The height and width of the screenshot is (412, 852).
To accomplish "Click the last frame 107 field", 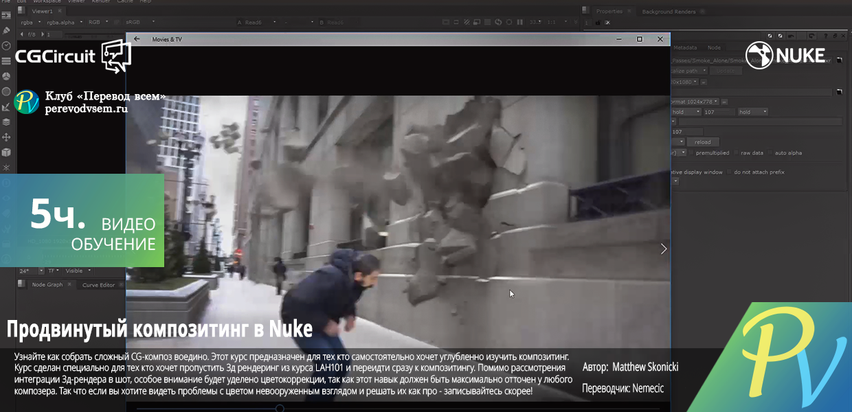I will 719,112.
